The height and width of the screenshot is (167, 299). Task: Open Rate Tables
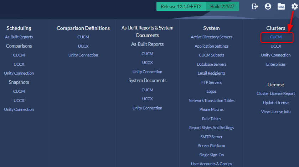coord(211,119)
